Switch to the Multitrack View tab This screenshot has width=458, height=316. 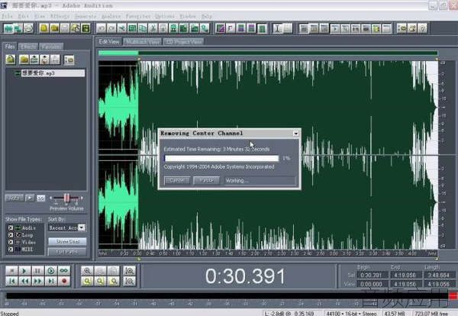pos(143,42)
